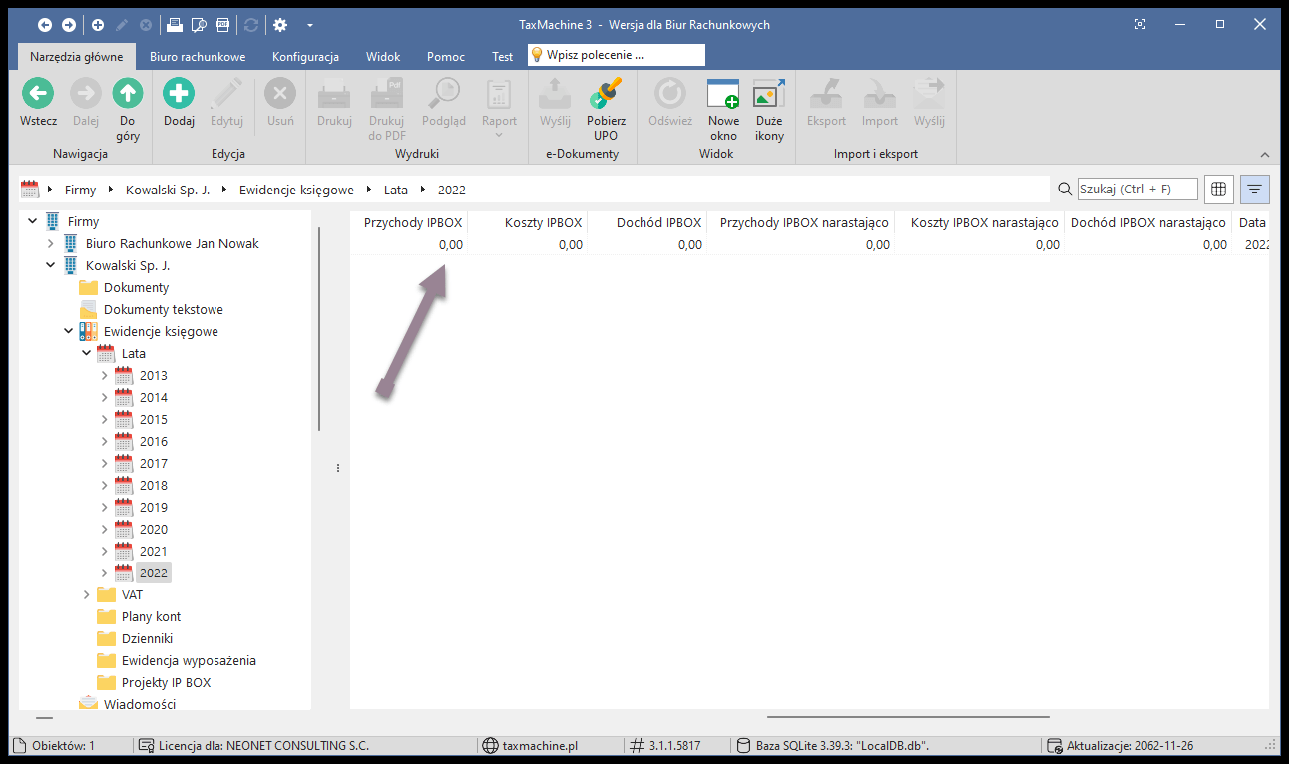Screen dimensions: 1289x764
Task: Toggle the filter lines button next to search
Action: (x=1254, y=190)
